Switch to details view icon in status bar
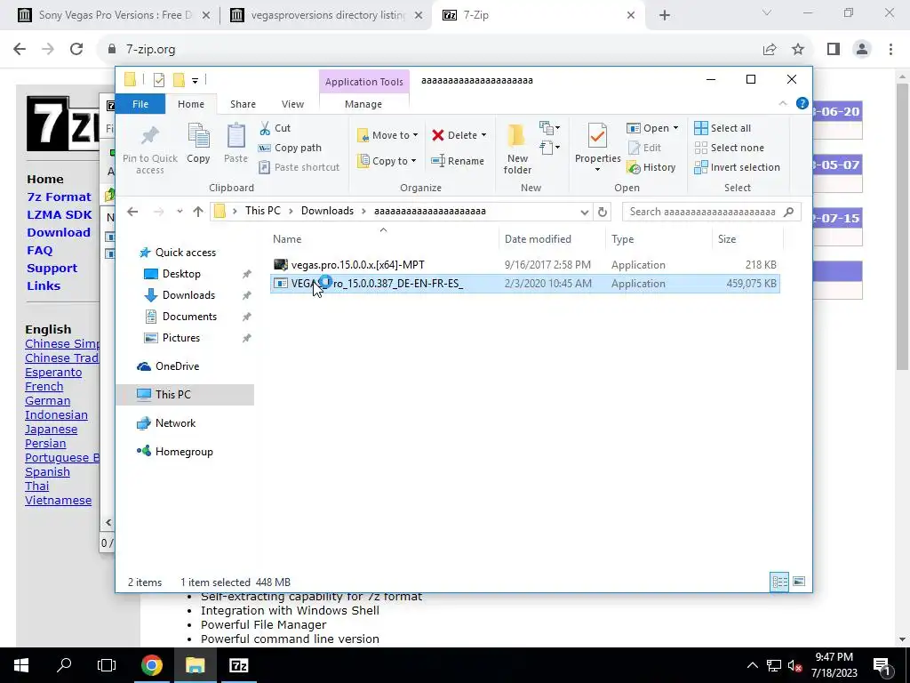This screenshot has height=683, width=910. (779, 582)
